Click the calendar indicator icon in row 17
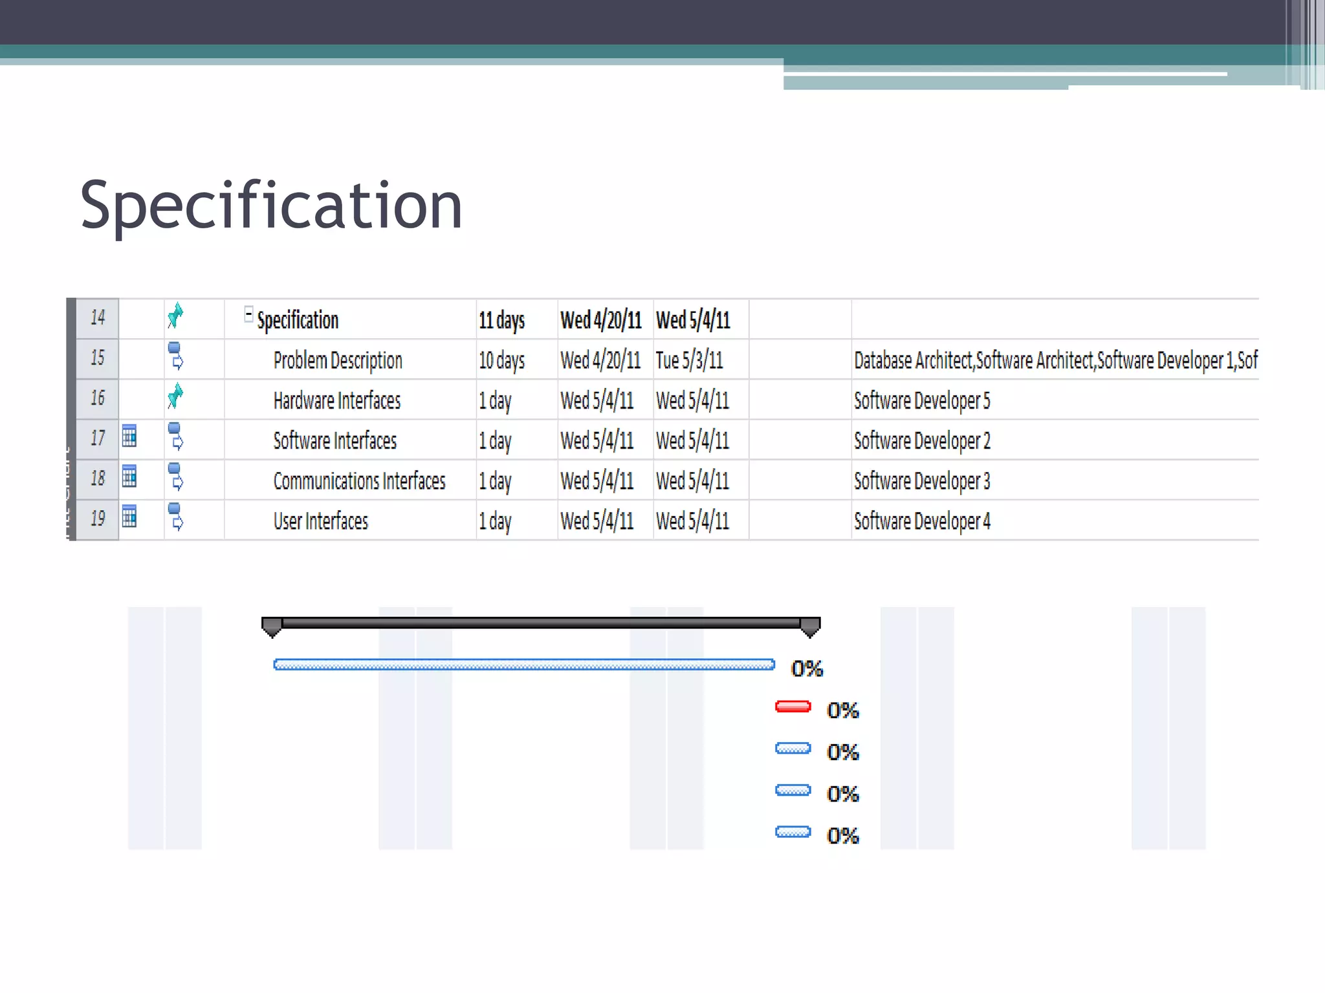 (129, 436)
